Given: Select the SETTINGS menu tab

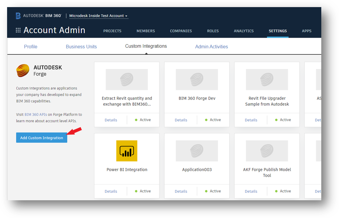Looking at the screenshot, I should pos(277,31).
